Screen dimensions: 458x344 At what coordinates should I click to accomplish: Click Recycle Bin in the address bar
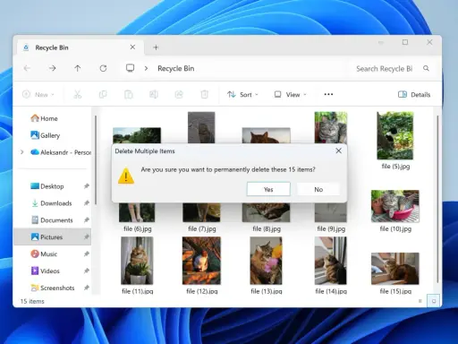(176, 68)
